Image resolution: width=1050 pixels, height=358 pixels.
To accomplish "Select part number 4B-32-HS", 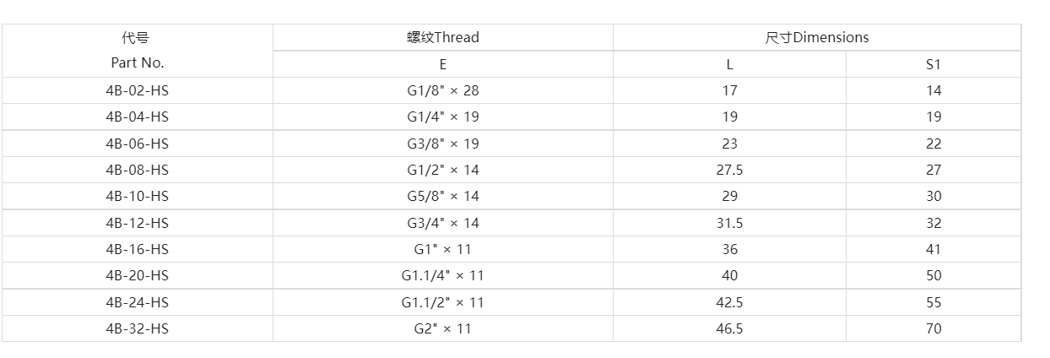I will coord(138,328).
